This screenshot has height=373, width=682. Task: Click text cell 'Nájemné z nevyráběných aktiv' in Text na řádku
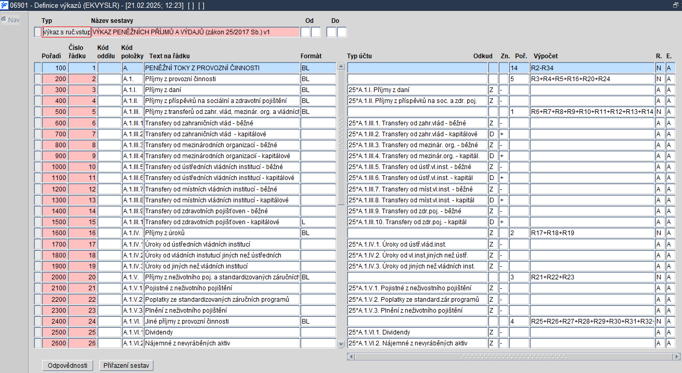coord(222,343)
